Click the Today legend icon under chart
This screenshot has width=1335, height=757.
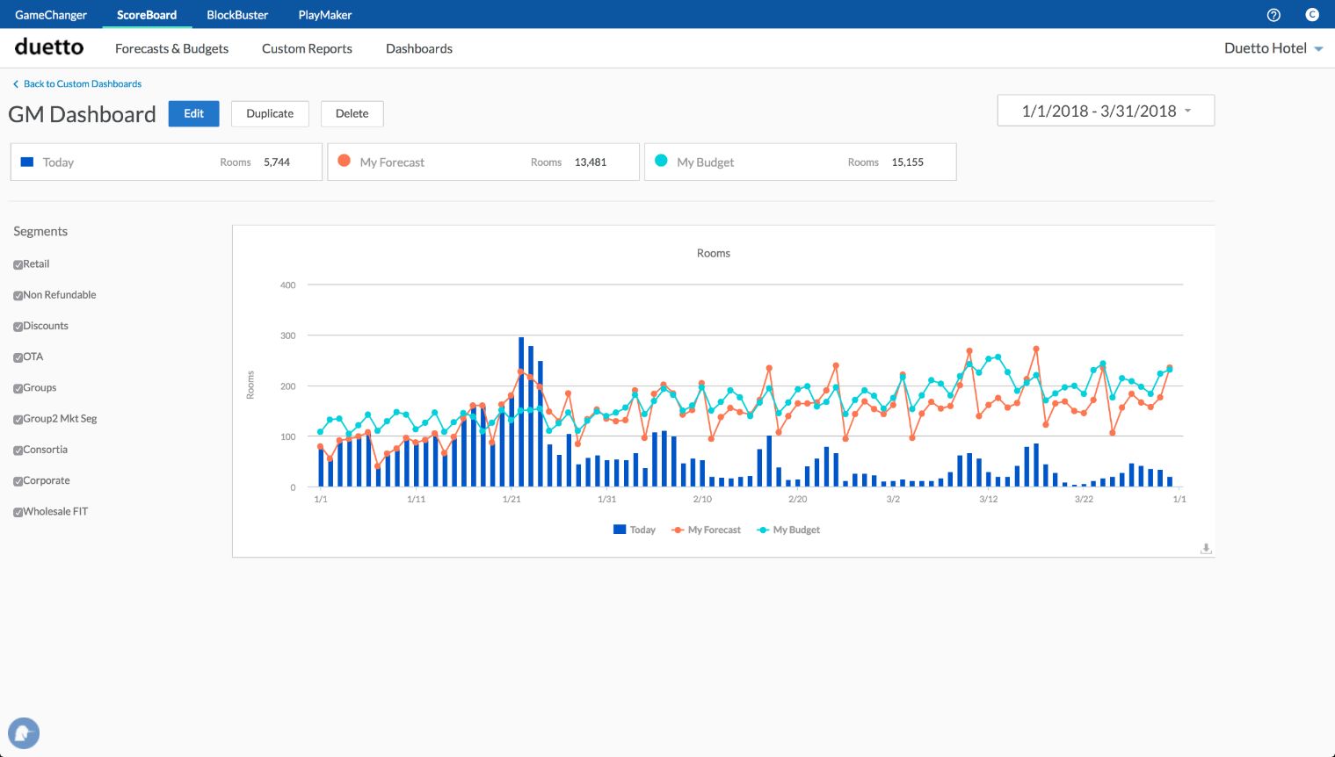620,530
